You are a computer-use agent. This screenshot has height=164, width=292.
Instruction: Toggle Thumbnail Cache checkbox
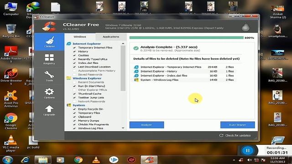coord(74,94)
